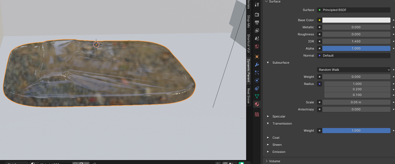Collapse the Transmission section

268,123
